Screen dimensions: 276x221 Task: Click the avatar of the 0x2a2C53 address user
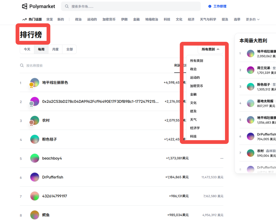tap(35, 102)
